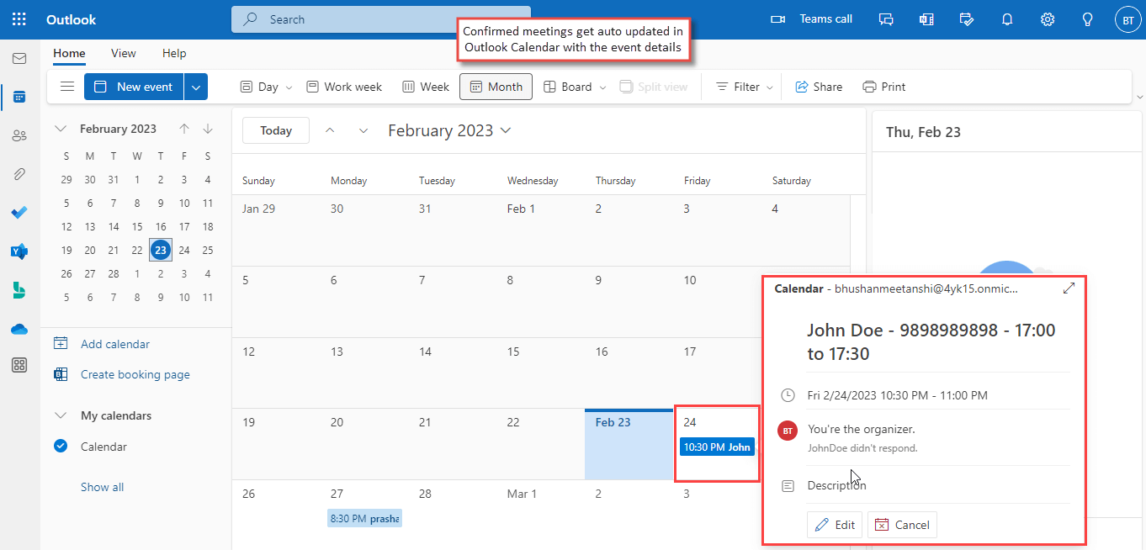Image resolution: width=1146 pixels, height=550 pixels.
Task: Select the Month view
Action: [x=496, y=87]
